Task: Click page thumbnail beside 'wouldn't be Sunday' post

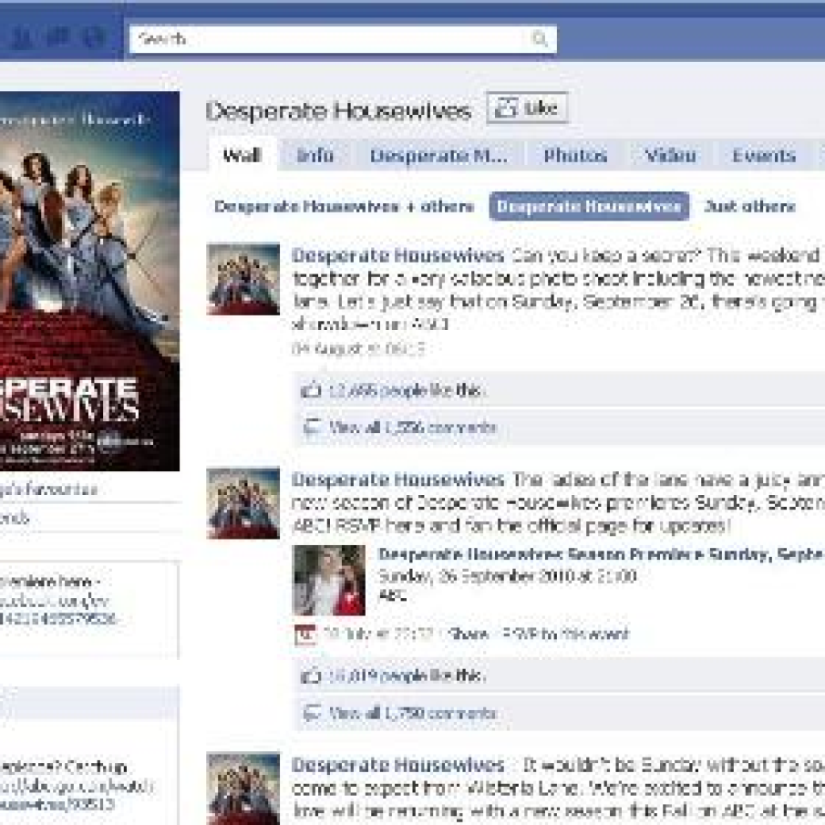Action: (x=243, y=789)
